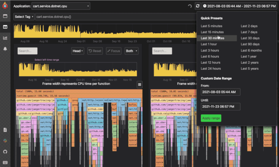This screenshot has width=279, height=167.
Task: Click left flamegraph total (100%, 15.60 seconds) bar
Action: (79, 91)
